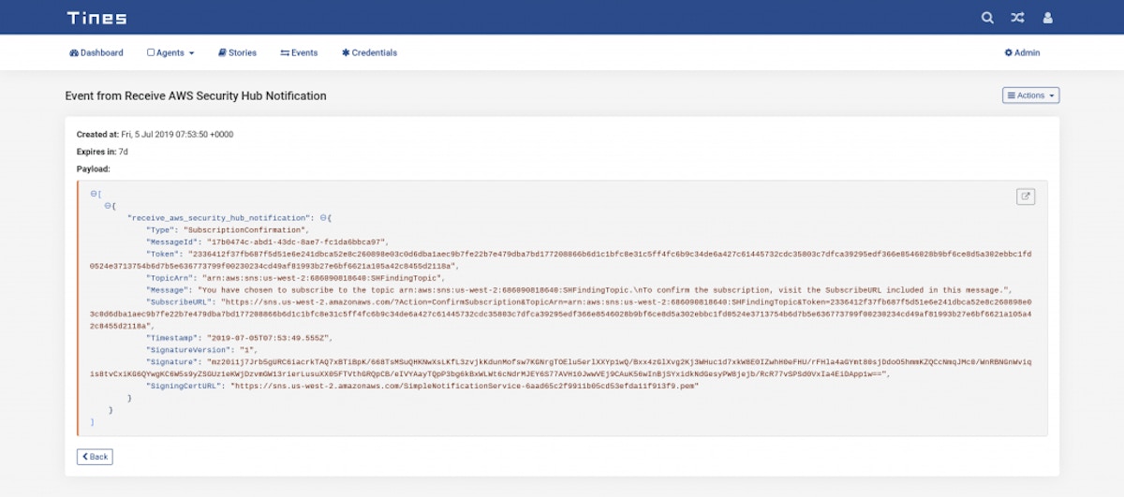Screen dimensions: 1124x497
Task: Expand the Actions dropdown button
Action: [1030, 95]
